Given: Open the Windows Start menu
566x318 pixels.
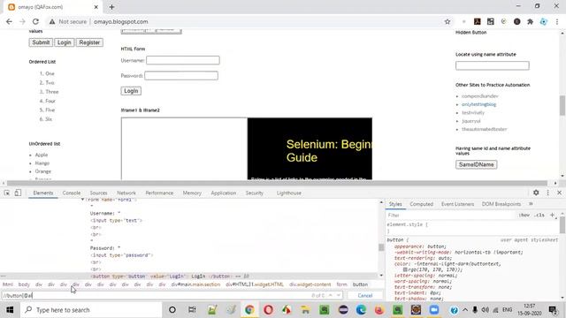Looking at the screenshot, I should click(10, 310).
